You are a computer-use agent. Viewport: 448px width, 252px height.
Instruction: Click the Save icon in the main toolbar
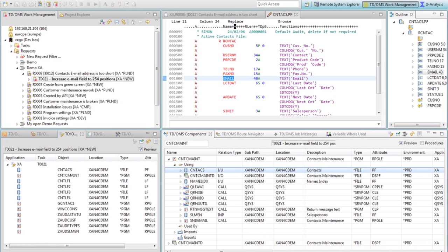tap(17, 4)
